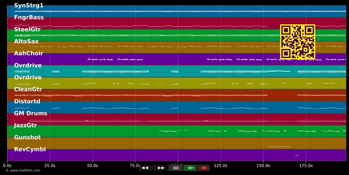Screen dimensions: 349x175
Task: Click the long note bar in the Gunshot track
Action: pos(279,147)
